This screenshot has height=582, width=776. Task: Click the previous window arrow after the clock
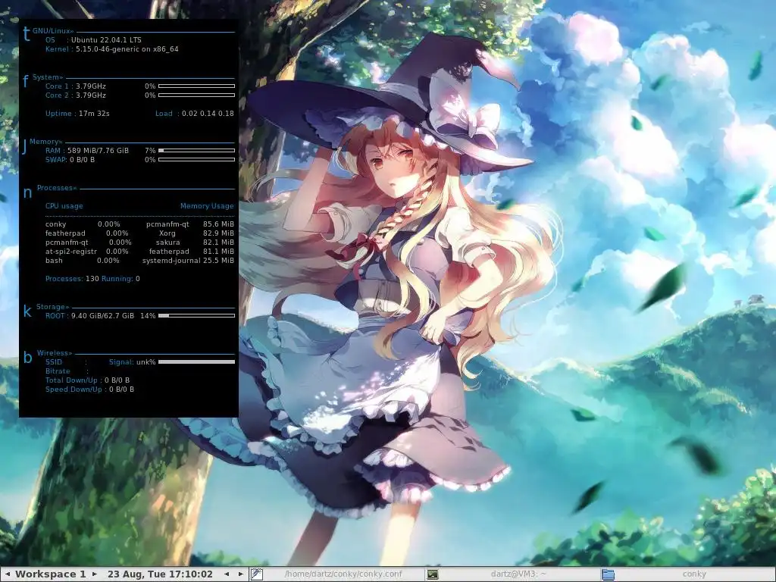(x=227, y=574)
